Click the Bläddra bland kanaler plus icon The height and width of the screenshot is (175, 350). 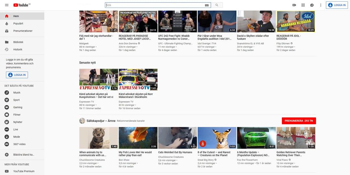pyautogui.click(x=7, y=155)
